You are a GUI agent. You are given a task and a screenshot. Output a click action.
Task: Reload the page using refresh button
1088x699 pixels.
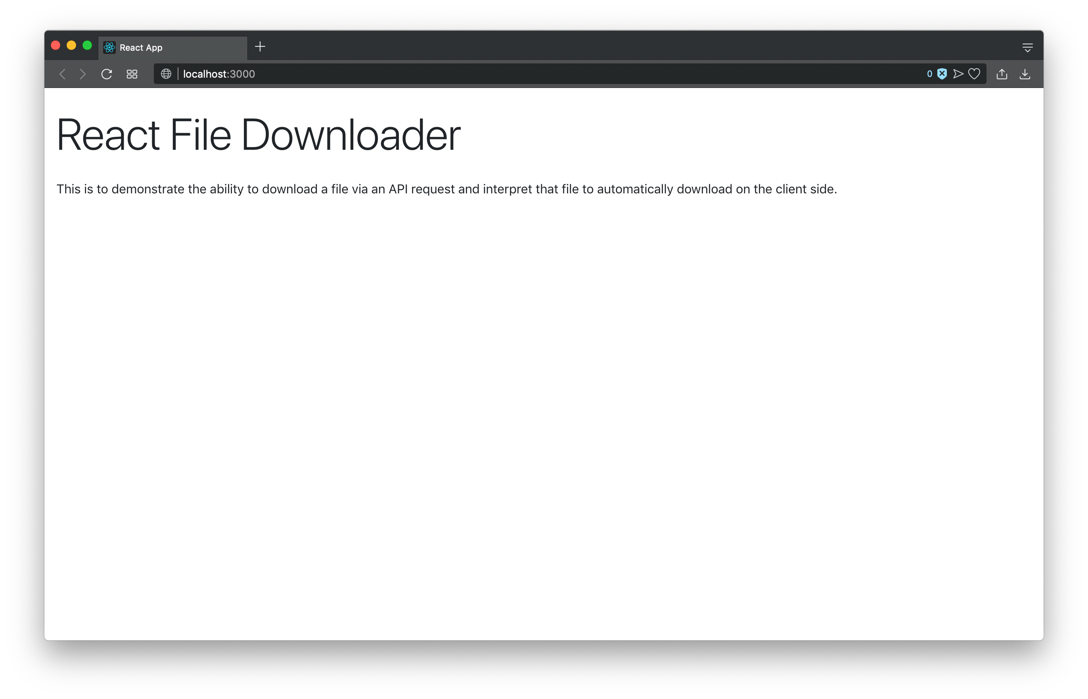107,74
